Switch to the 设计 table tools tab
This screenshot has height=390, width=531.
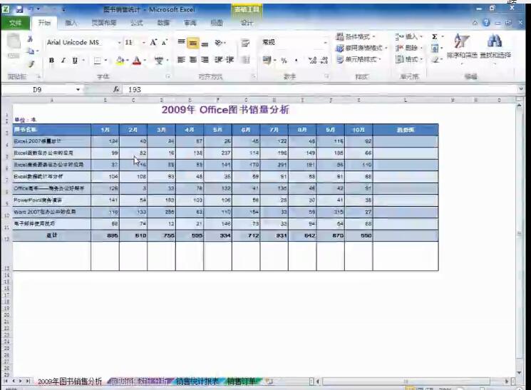247,23
